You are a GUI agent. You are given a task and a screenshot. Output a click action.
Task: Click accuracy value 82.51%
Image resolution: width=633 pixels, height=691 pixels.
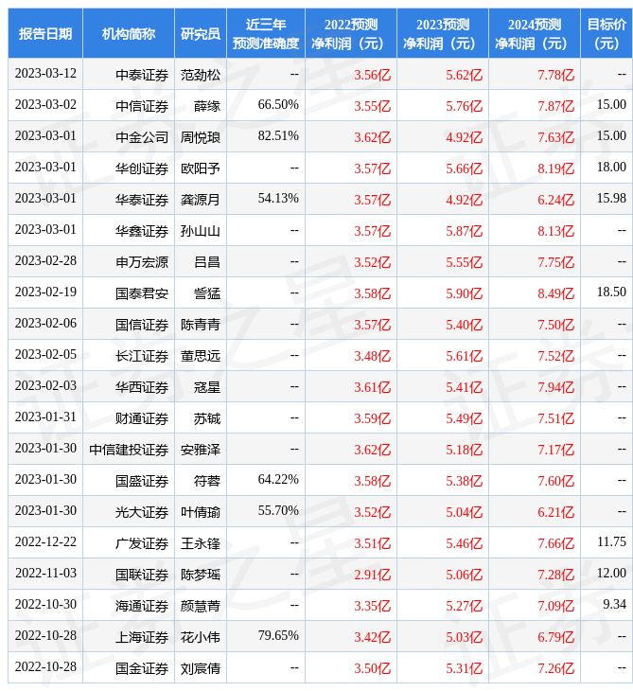(278, 136)
